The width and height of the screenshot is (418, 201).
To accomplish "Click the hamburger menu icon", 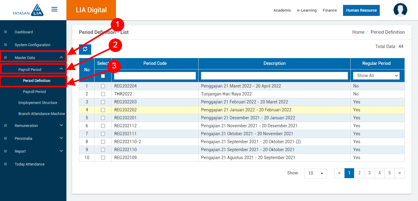I will (x=54, y=9).
